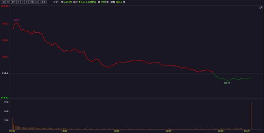264x133 pixels.
Task: Click the green 248.72 bottom axis label
Action: tap(4, 98)
